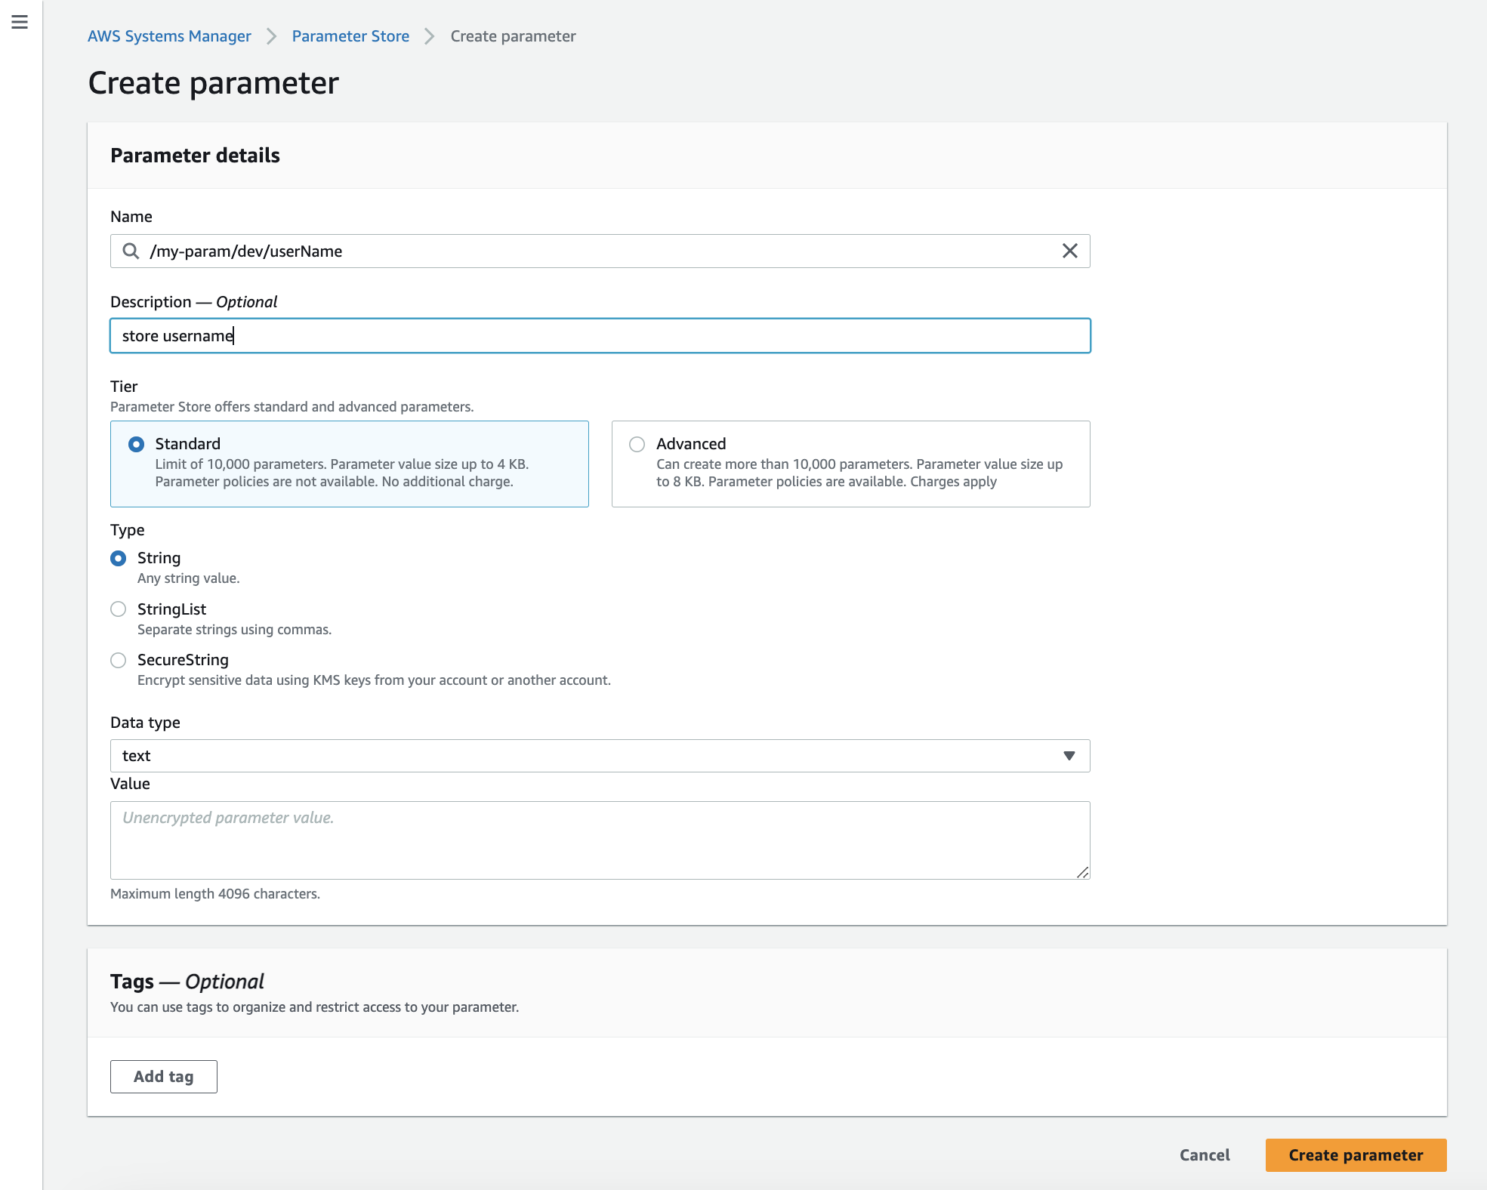Click the breadcrumb chevron after Systems Manager
The width and height of the screenshot is (1487, 1190).
point(272,36)
